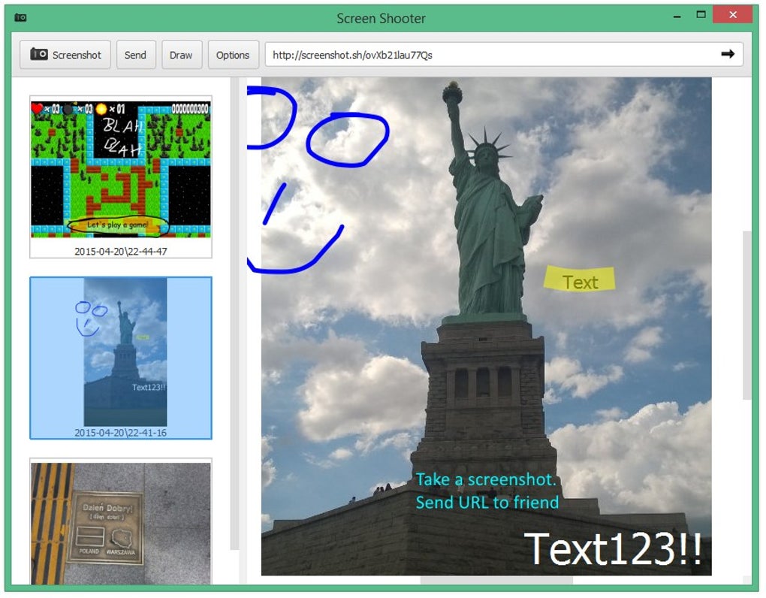Image resolution: width=766 pixels, height=598 pixels.
Task: Click the date label 2015-04-20\22-44-47
Action: pos(121,251)
